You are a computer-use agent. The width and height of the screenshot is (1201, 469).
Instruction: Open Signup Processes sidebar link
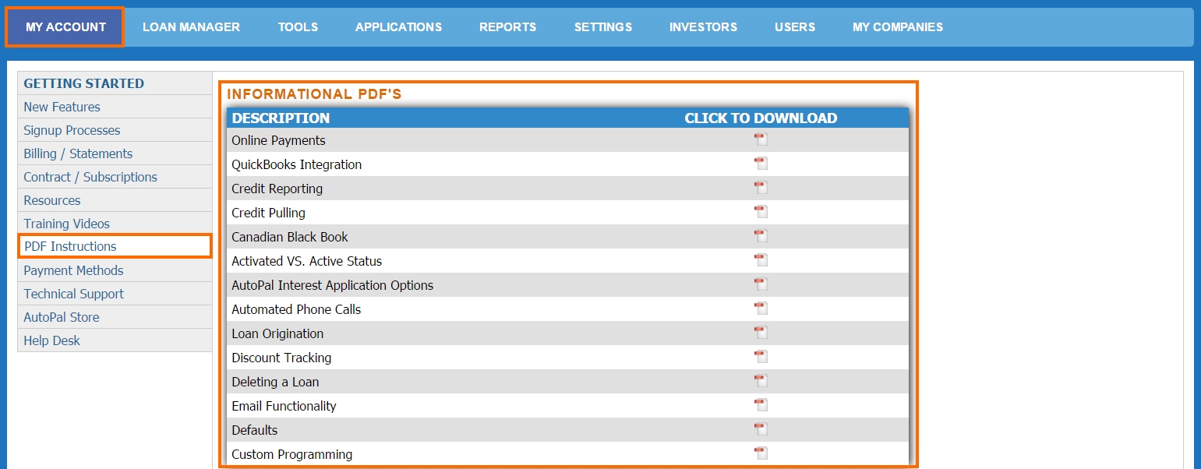click(x=115, y=130)
